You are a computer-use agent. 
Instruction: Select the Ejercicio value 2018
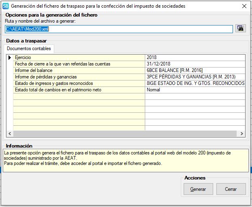(x=195, y=57)
